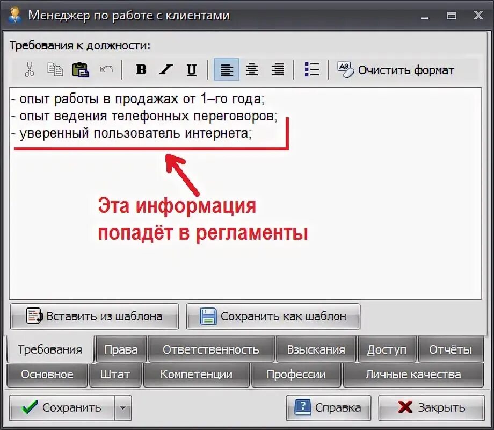Close the window with title bar X
This screenshot has height=430, width=494.
coord(478,15)
